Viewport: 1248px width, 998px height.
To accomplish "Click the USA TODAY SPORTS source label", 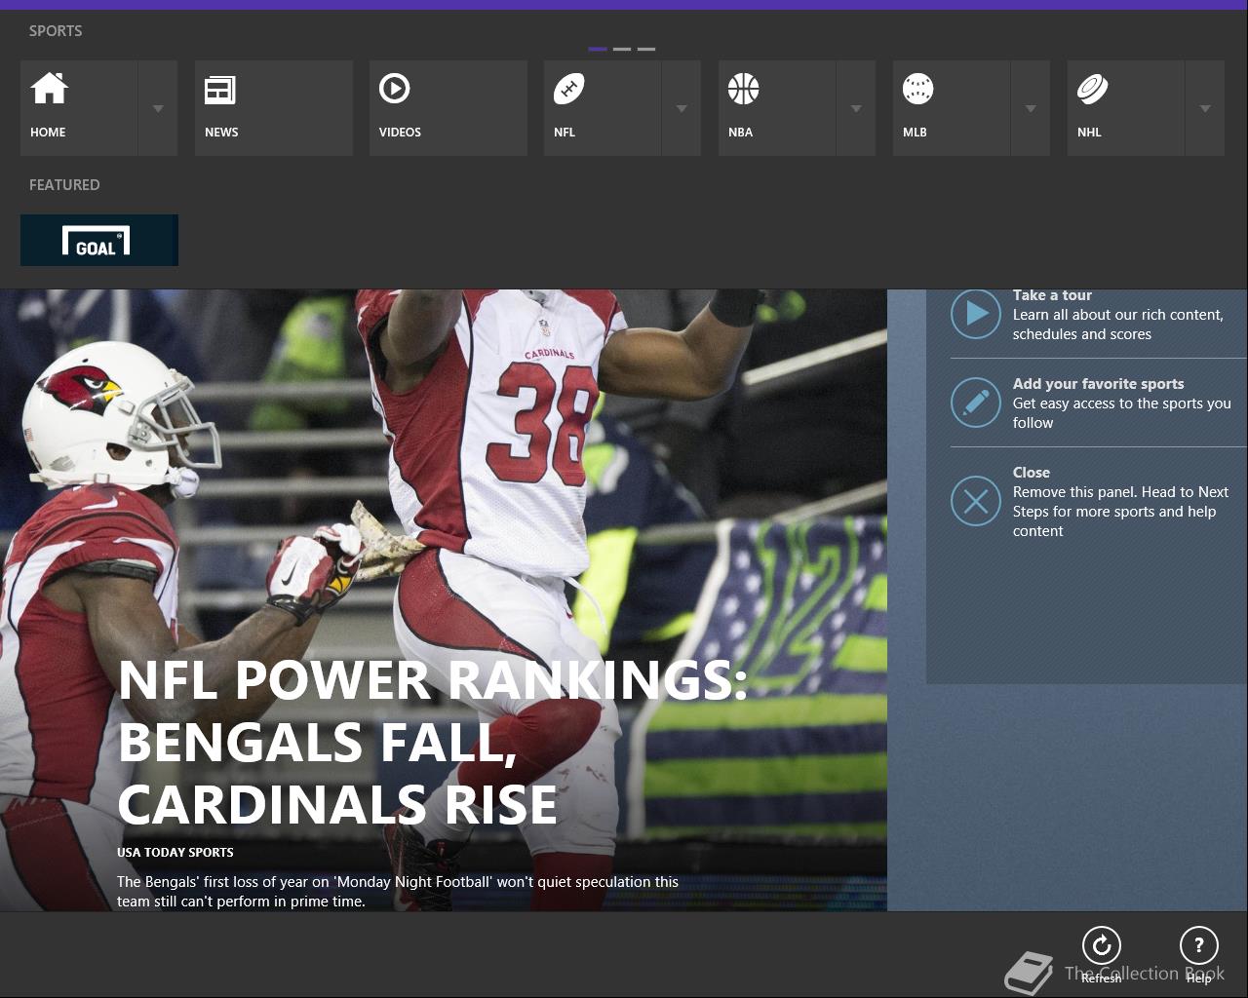I will pyautogui.click(x=175, y=852).
